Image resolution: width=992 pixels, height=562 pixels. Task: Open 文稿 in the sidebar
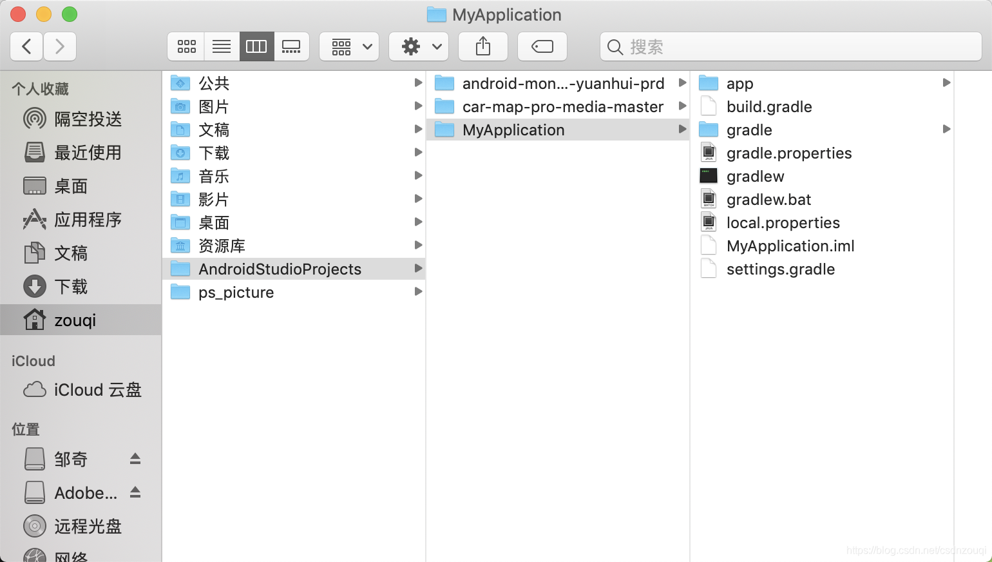click(x=81, y=253)
